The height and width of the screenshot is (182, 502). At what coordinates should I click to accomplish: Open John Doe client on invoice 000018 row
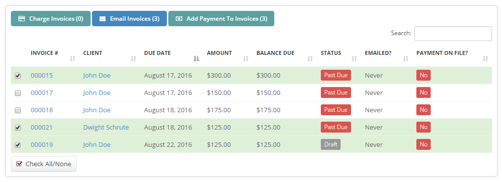point(97,110)
